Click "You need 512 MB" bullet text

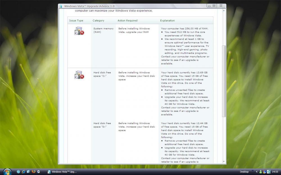click(185, 34)
